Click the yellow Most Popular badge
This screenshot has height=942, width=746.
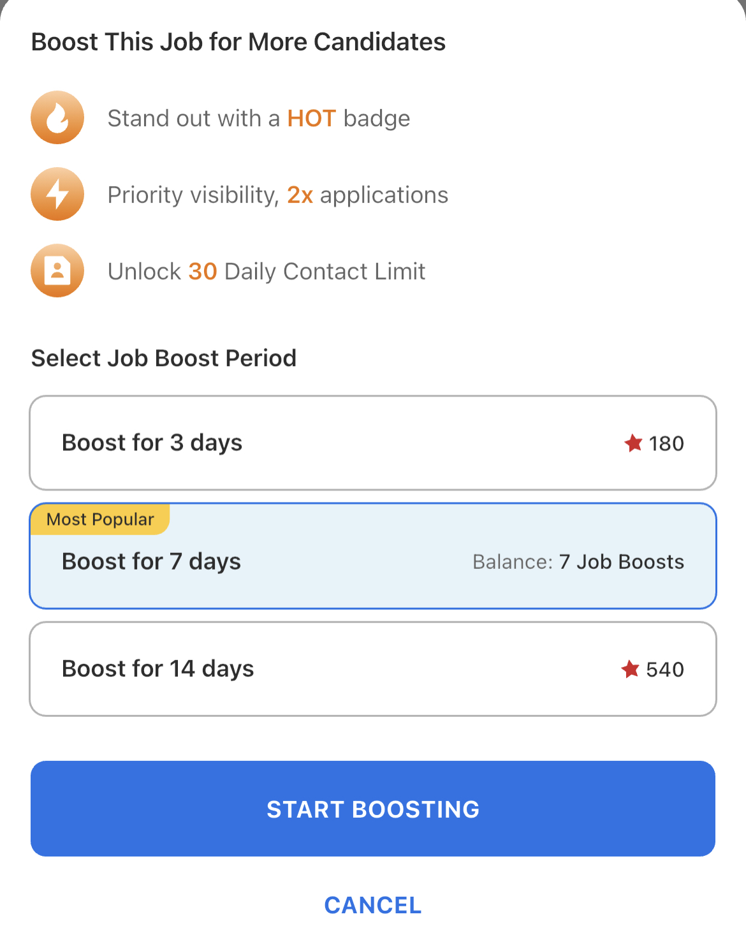pos(100,520)
